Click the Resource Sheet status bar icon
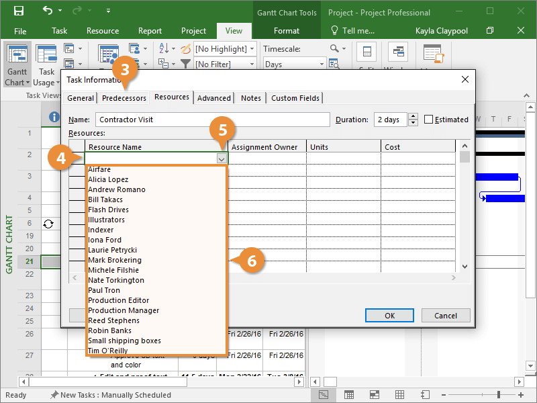This screenshot has width=537, height=403. click(x=399, y=395)
